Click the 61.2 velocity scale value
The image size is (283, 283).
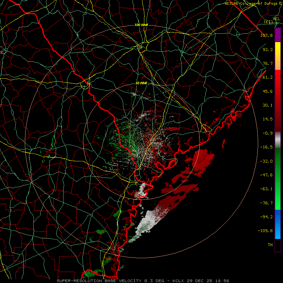[268, 77]
